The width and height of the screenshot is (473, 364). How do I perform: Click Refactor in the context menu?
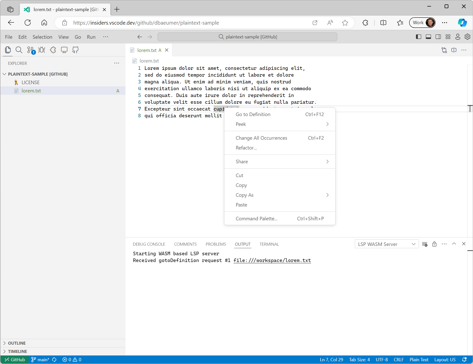246,148
